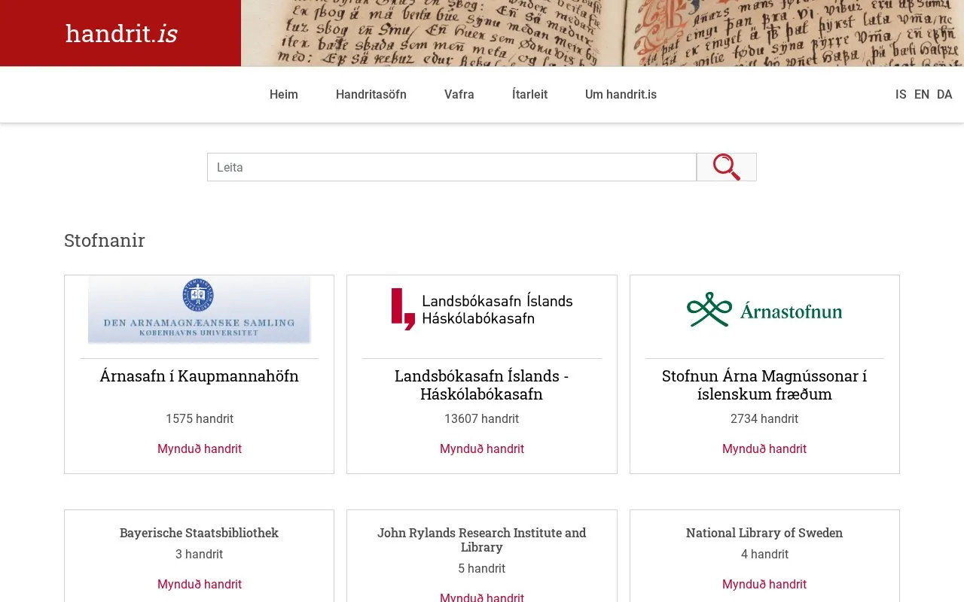View Mynduð handrit for National Library of Sweden
964x602 pixels.
click(764, 584)
